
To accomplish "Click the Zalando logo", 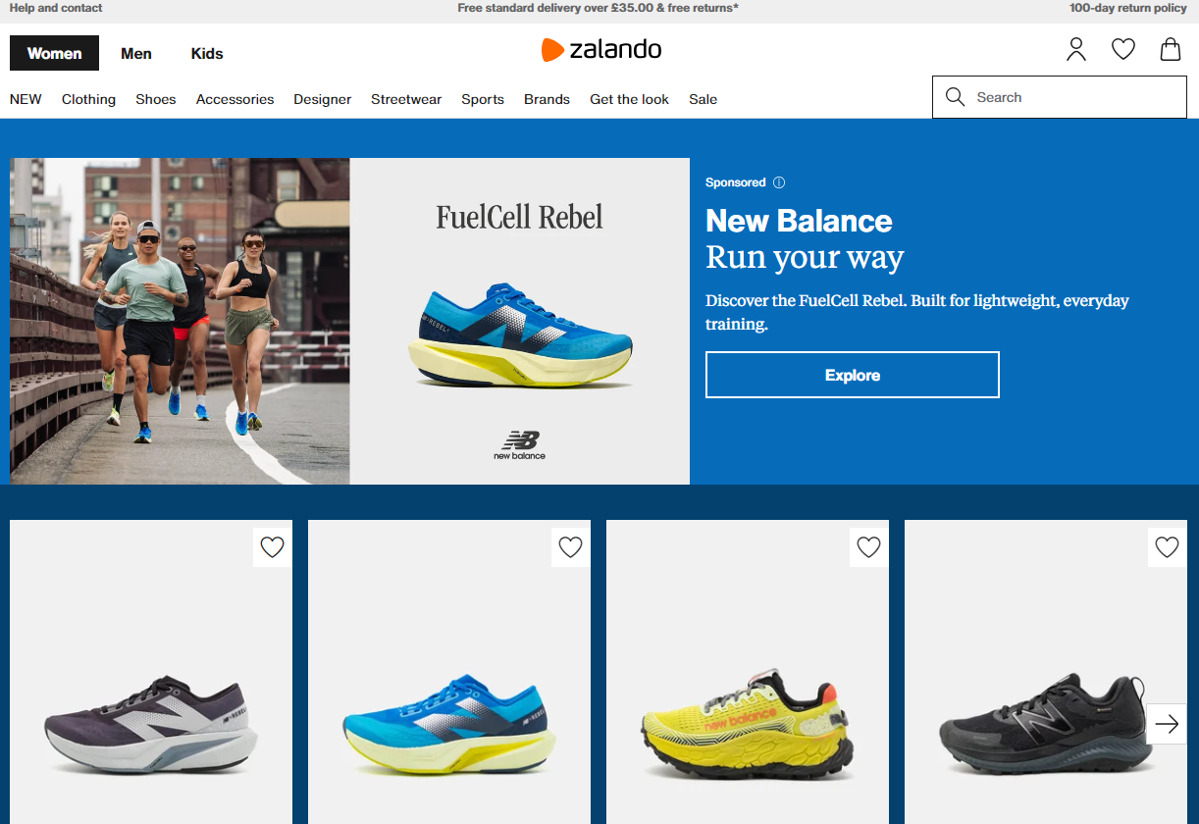I will pos(601,49).
